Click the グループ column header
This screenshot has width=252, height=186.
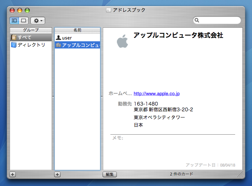[x=31, y=30]
